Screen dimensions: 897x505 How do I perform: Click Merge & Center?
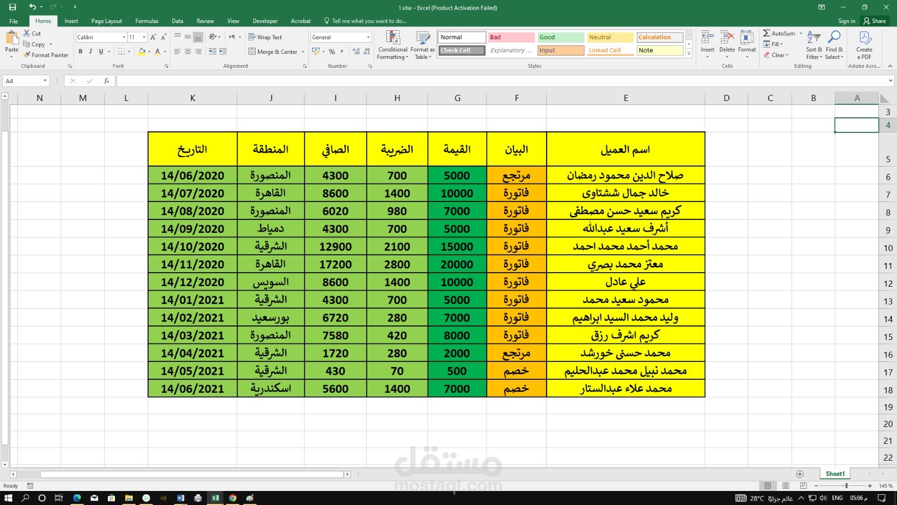273,52
